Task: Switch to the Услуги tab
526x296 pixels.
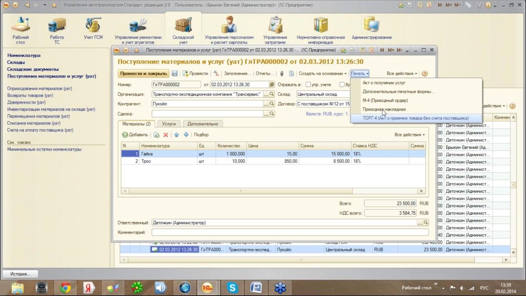Action: click(x=168, y=124)
